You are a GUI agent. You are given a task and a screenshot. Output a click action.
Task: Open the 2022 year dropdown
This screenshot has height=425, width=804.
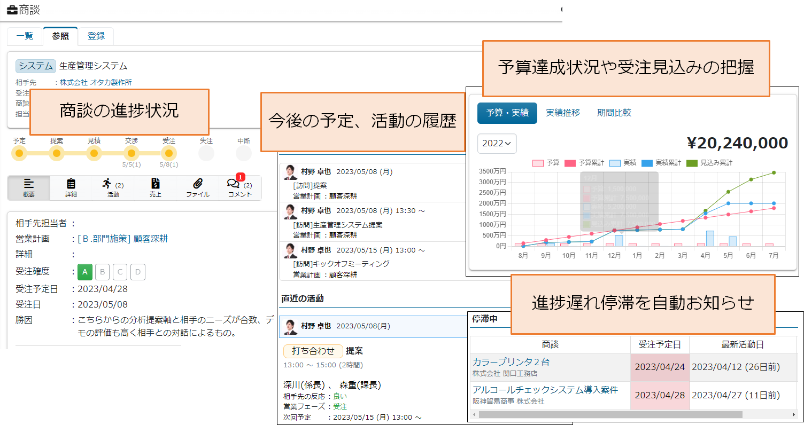coord(497,143)
